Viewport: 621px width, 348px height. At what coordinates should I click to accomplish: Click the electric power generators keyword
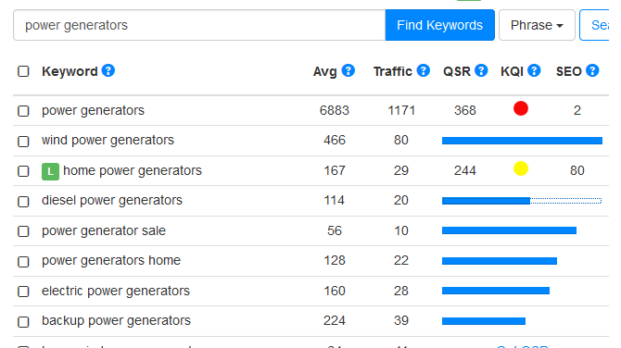click(x=116, y=291)
